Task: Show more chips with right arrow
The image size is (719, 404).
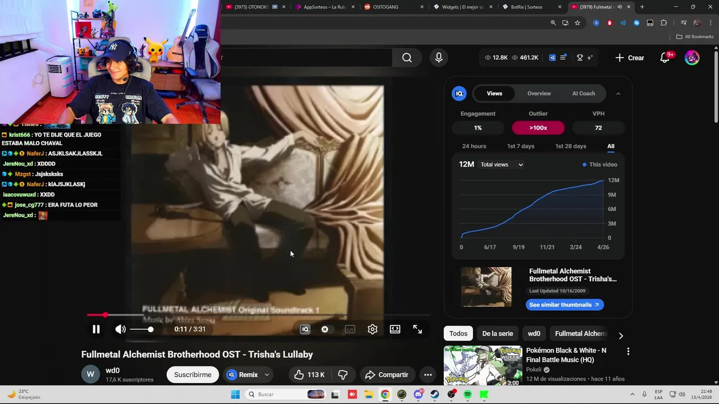Action: coord(621,336)
